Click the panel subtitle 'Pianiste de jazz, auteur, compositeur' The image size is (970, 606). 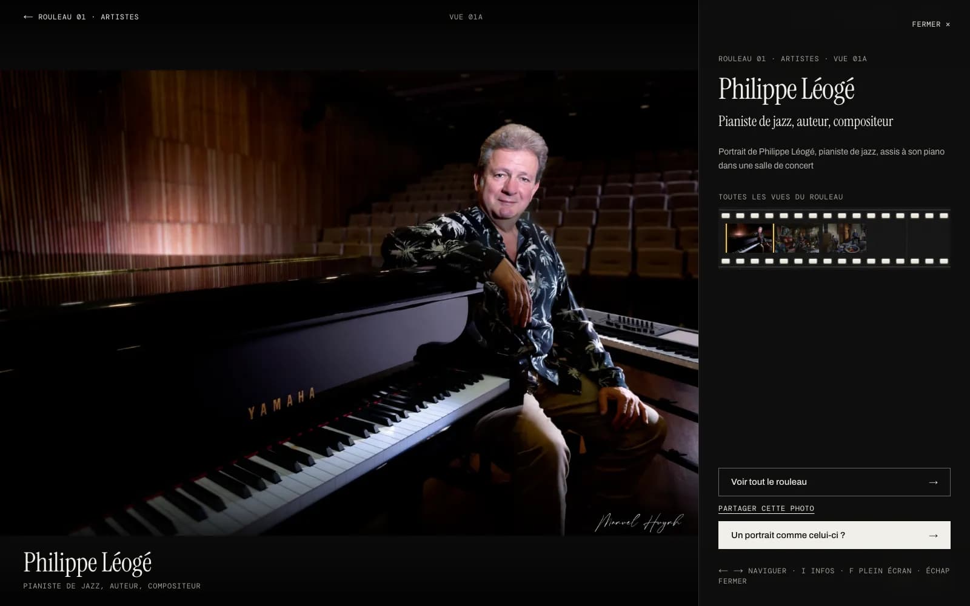[x=806, y=121]
